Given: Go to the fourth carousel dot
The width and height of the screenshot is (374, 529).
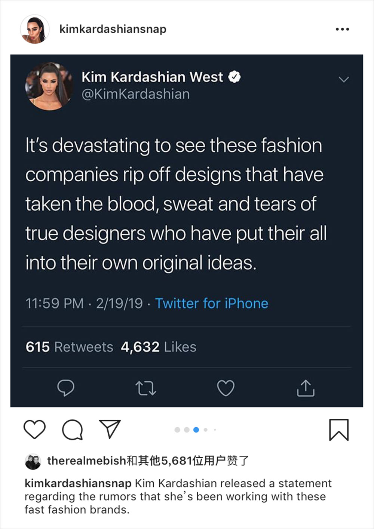Looking at the screenshot, I should click(x=205, y=430).
